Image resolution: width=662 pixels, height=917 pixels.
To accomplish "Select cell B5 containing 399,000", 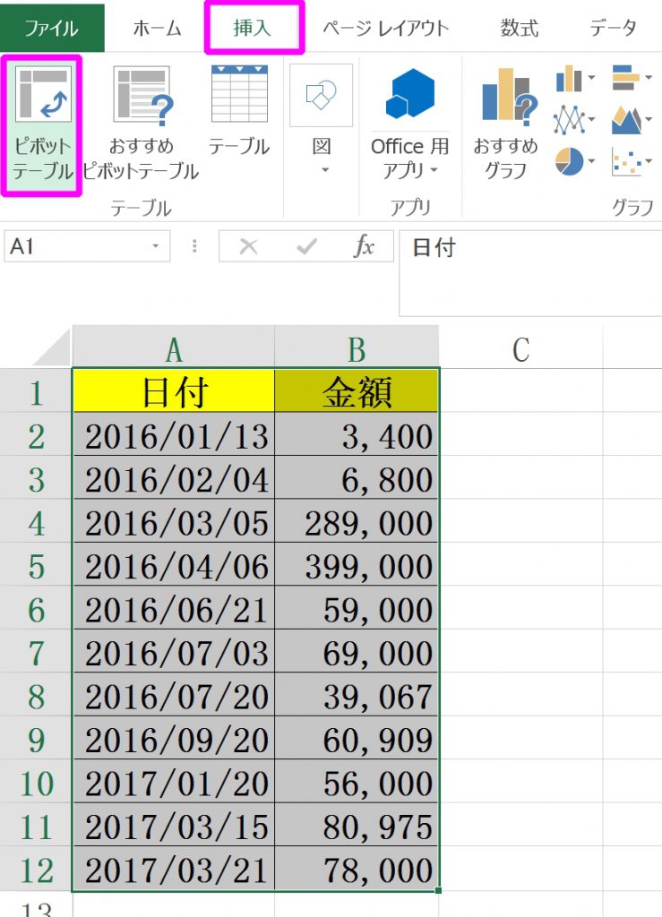I will 357,565.
